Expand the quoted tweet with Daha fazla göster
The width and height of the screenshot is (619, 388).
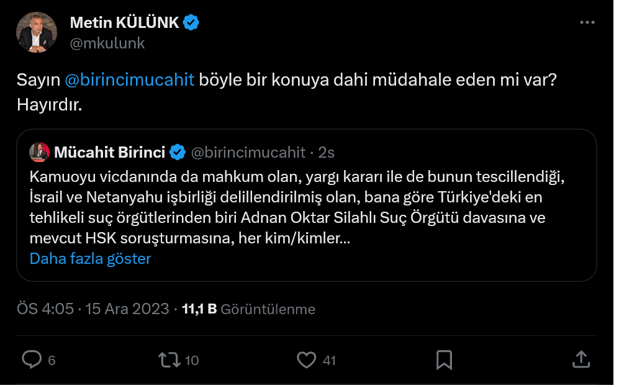pyautogui.click(x=89, y=258)
